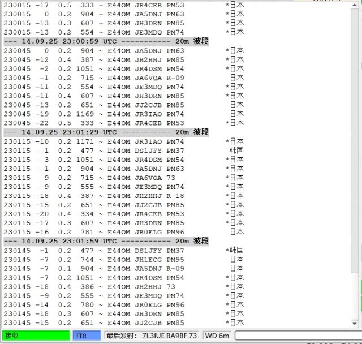Image resolution: width=362 pixels, height=344 pixels.
Task: Click the green 接收 status indicator
Action: (36, 336)
